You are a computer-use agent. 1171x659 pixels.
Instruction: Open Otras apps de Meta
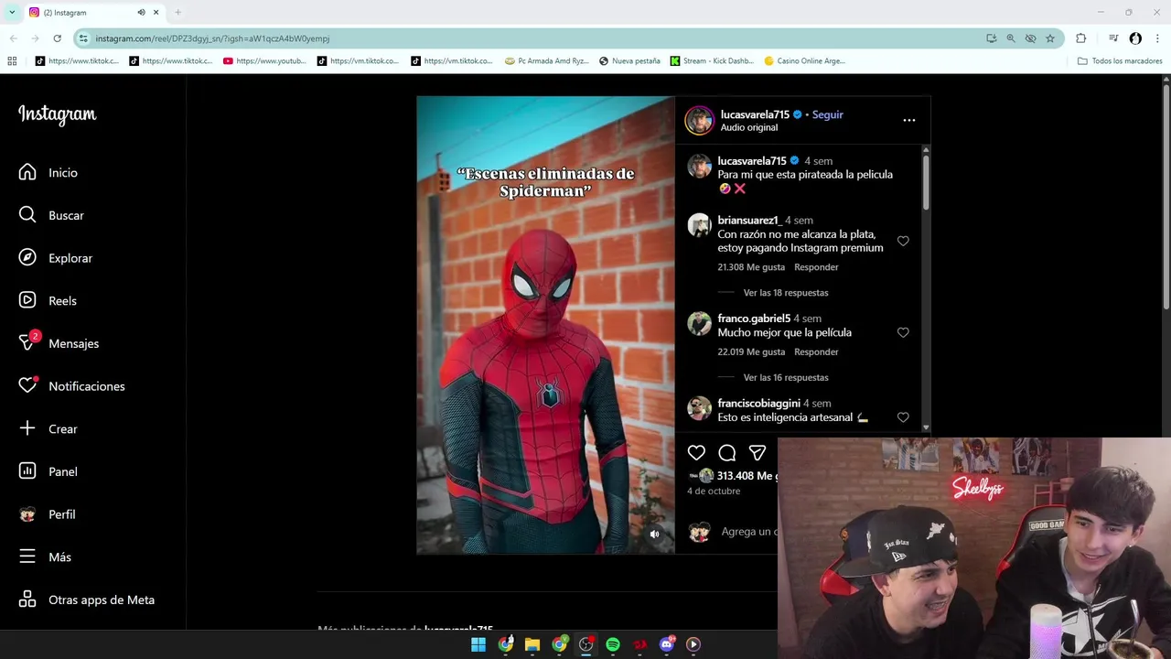(87, 600)
